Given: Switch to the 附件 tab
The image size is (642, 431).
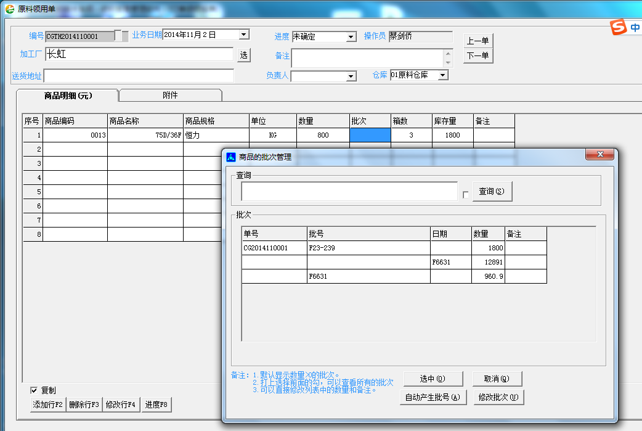Looking at the screenshot, I should 170,95.
